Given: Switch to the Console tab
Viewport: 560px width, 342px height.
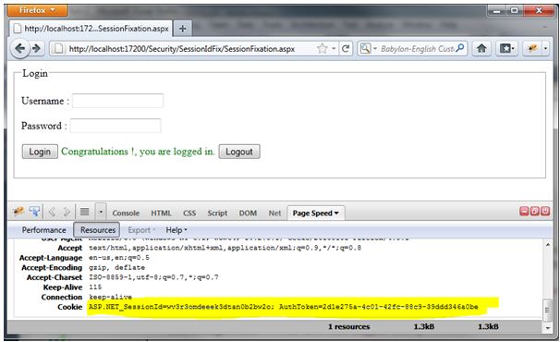Looking at the screenshot, I should 126,213.
